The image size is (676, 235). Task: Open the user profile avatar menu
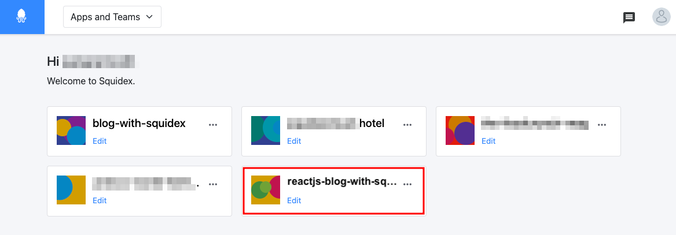662,17
